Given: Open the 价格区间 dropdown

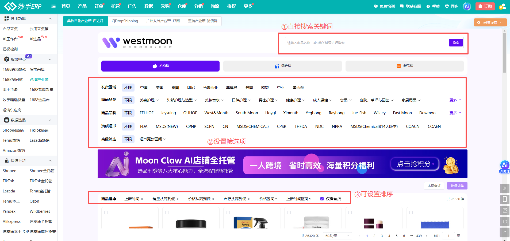Looking at the screenshot, I should click(268, 199).
